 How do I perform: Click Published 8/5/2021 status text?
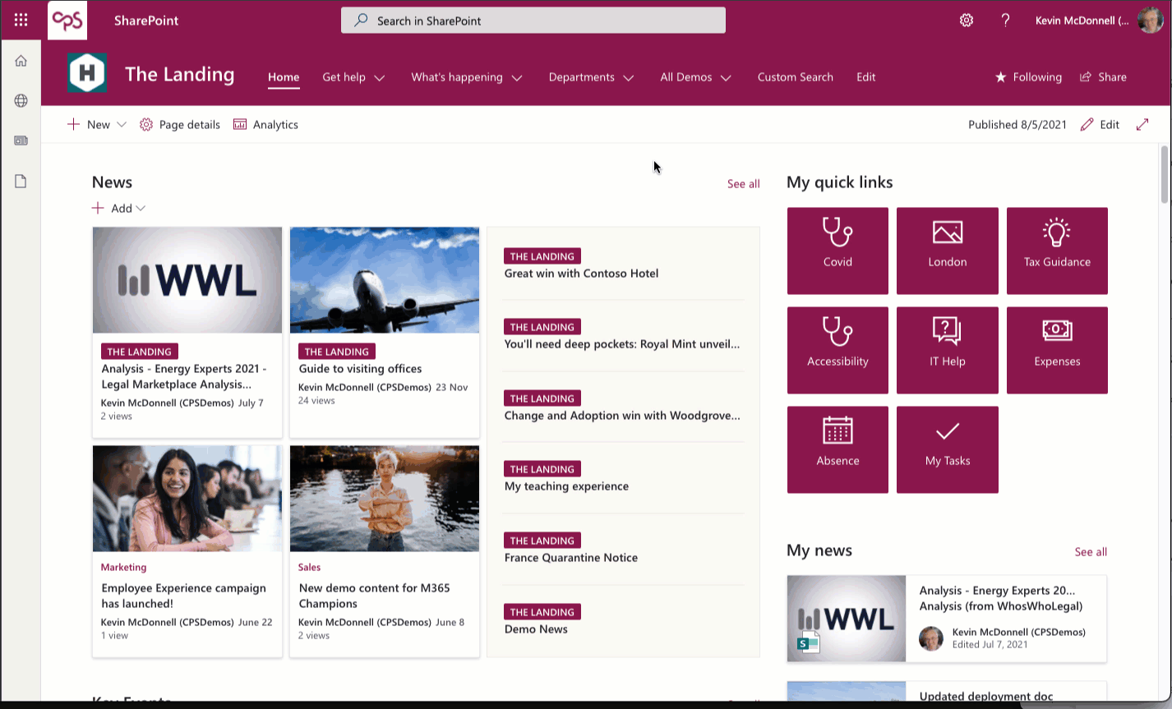1017,125
